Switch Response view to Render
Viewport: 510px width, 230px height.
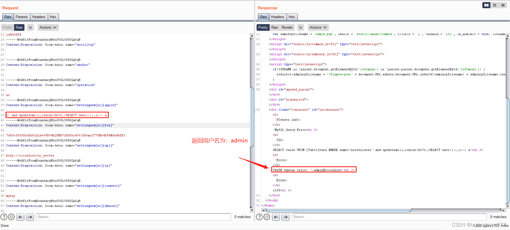pos(287,27)
